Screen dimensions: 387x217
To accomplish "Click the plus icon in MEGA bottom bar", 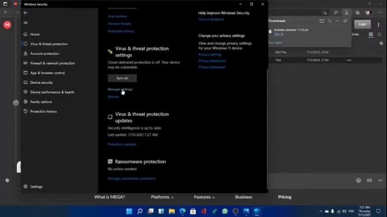I will click(359, 180).
